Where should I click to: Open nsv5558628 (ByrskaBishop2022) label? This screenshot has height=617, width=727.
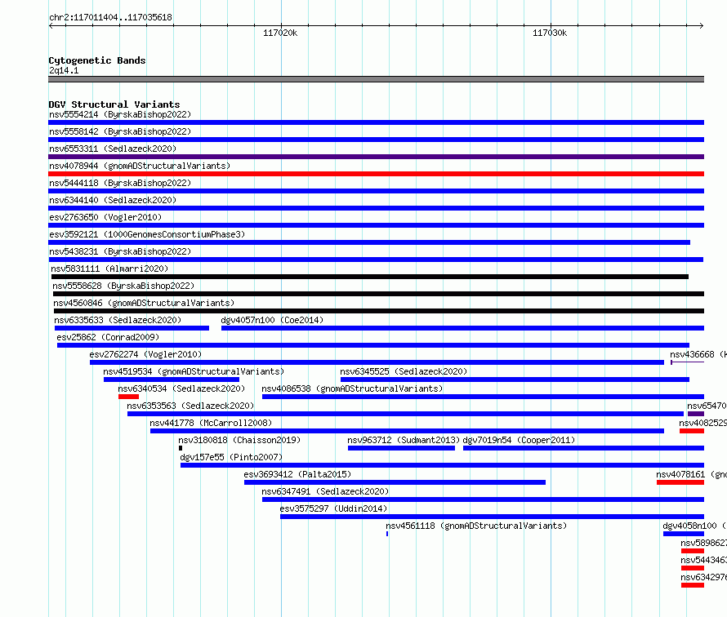pos(123,286)
